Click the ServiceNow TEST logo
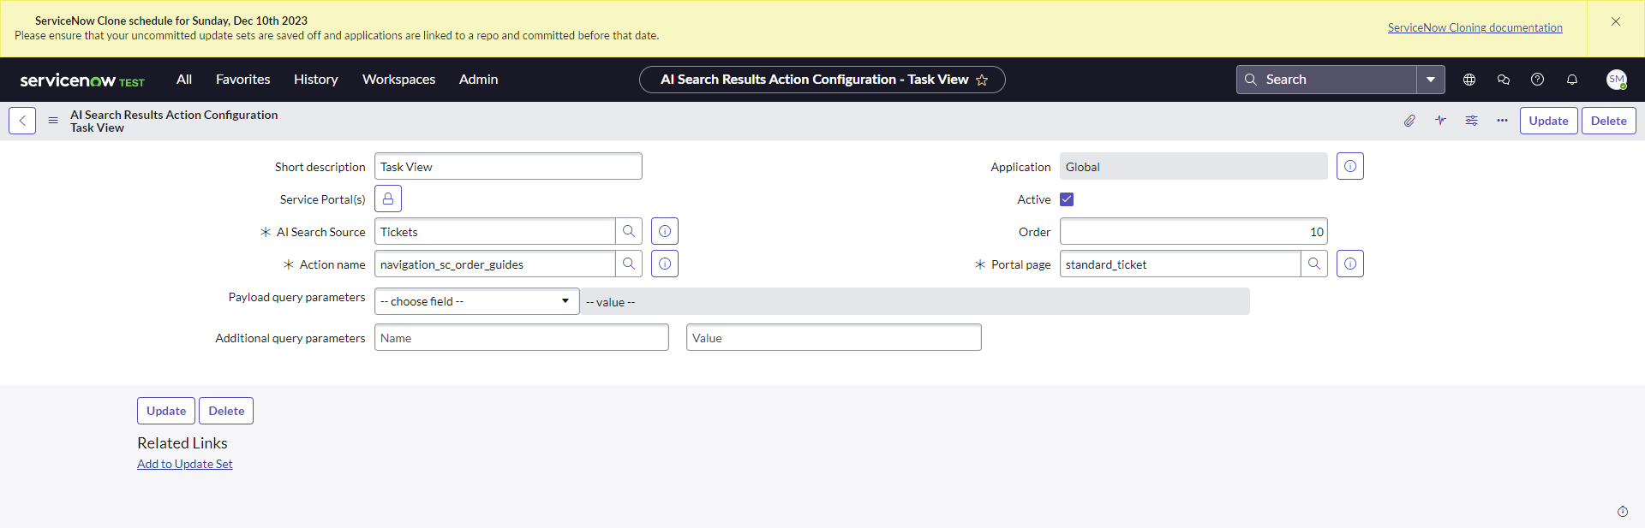The height and width of the screenshot is (528, 1645). tap(82, 80)
